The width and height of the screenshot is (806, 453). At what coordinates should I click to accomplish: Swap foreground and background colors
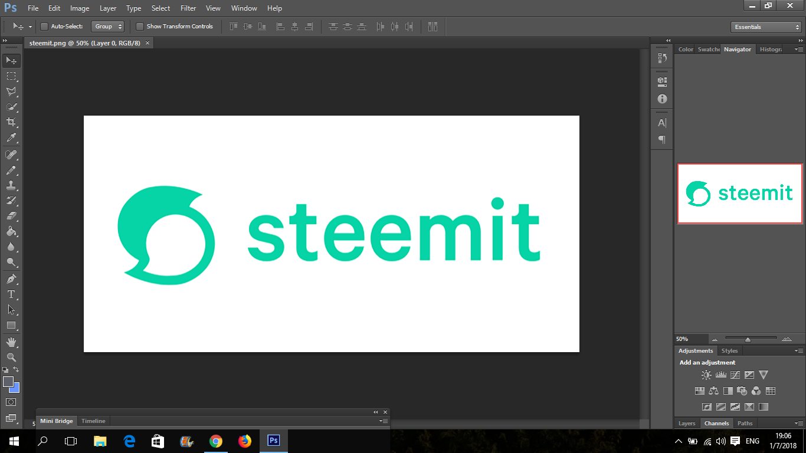17,369
